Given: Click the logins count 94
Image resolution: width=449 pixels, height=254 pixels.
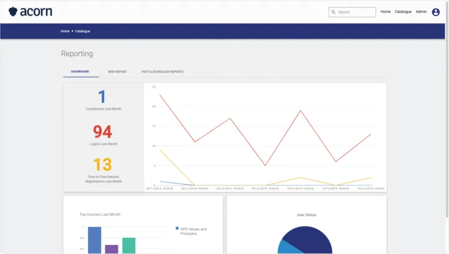Looking at the screenshot, I should click(102, 132).
